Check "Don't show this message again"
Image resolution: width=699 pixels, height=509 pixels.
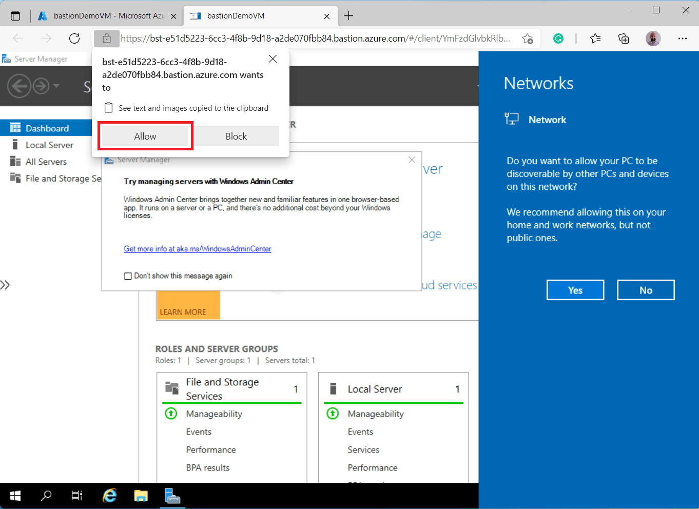click(128, 276)
